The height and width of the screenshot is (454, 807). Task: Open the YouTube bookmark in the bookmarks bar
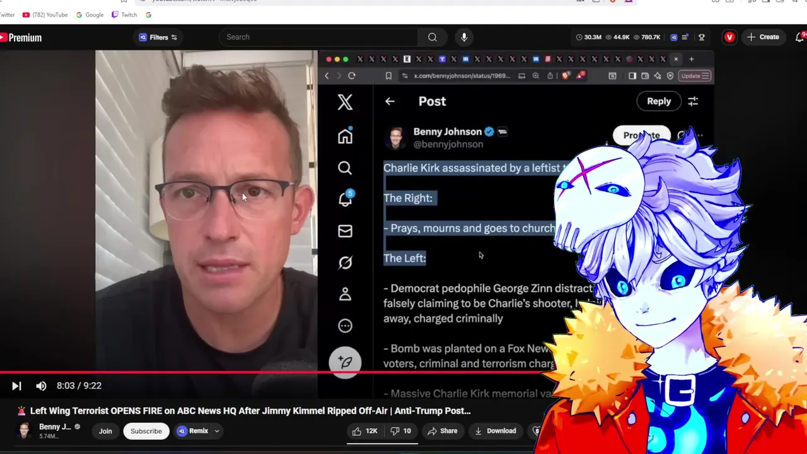[45, 15]
